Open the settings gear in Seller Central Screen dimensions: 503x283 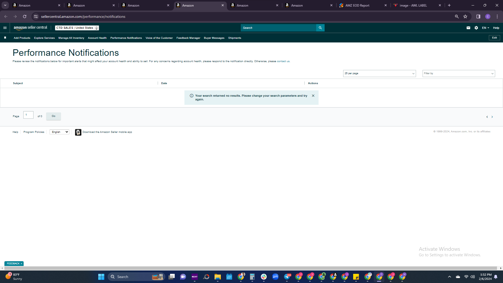[476, 28]
